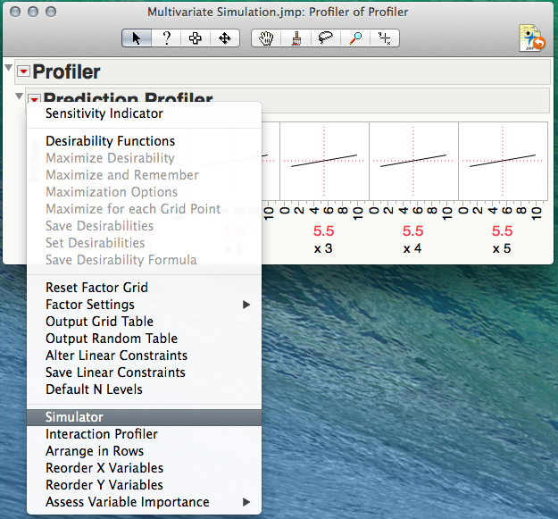Image resolution: width=558 pixels, height=519 pixels.
Task: Select the question mark help tool
Action: click(x=166, y=38)
